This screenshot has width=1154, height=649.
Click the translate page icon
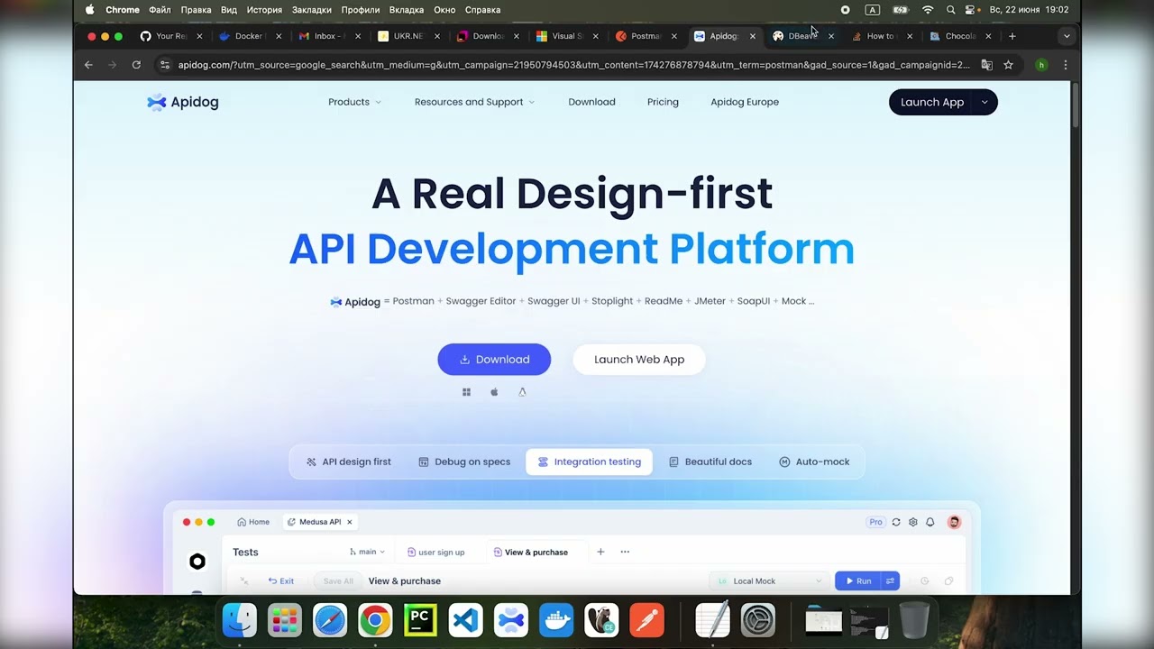tap(987, 65)
